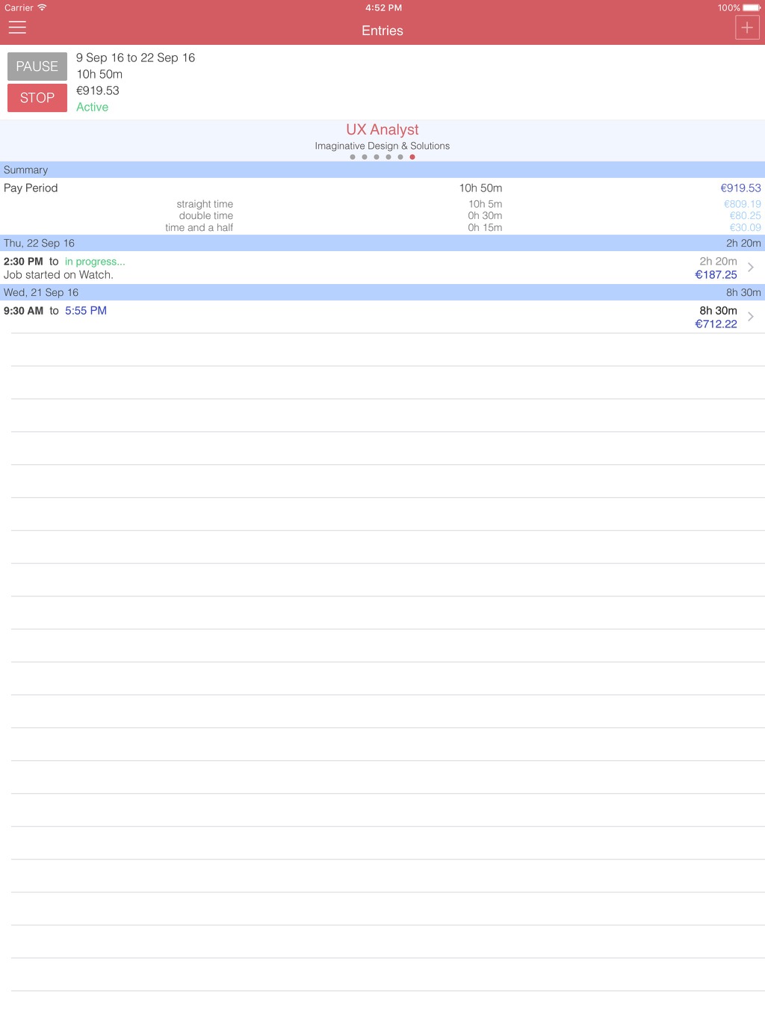Tap the €809.19 straight time amount

743,204
